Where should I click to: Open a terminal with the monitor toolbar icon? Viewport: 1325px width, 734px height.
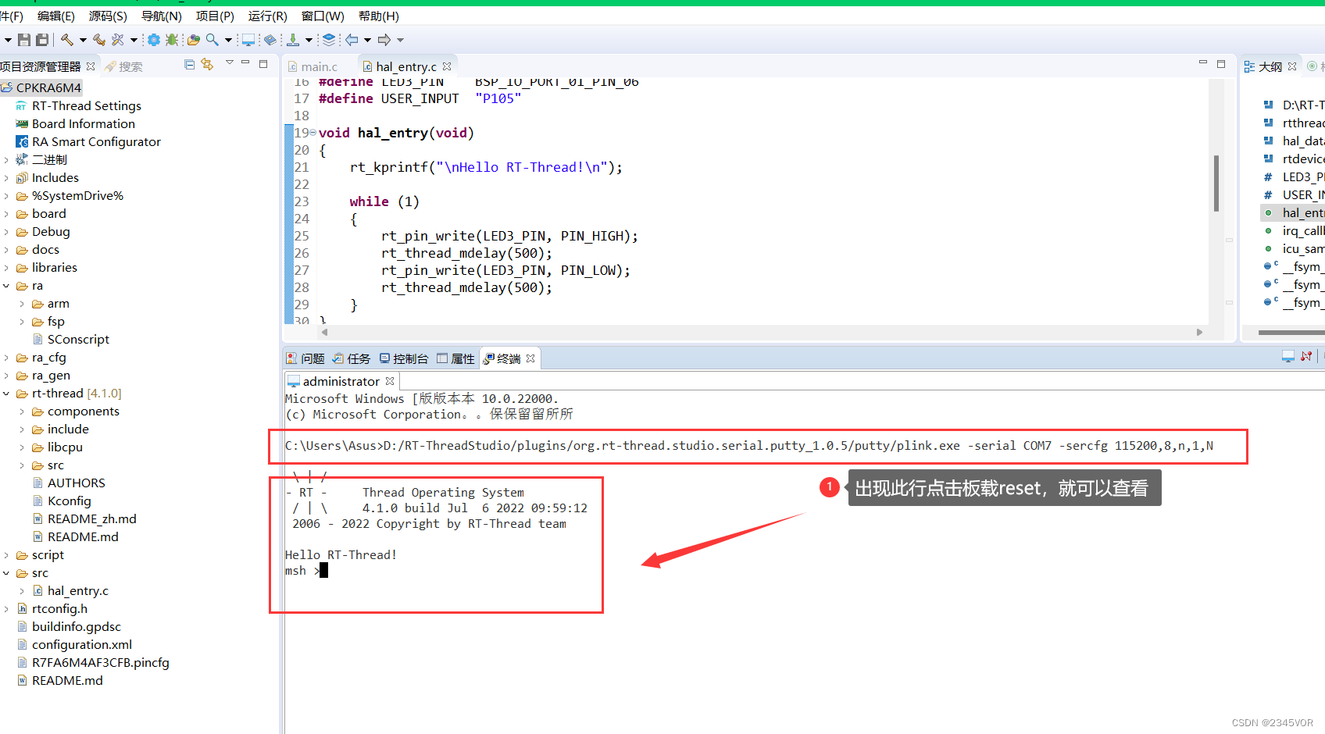coord(248,40)
